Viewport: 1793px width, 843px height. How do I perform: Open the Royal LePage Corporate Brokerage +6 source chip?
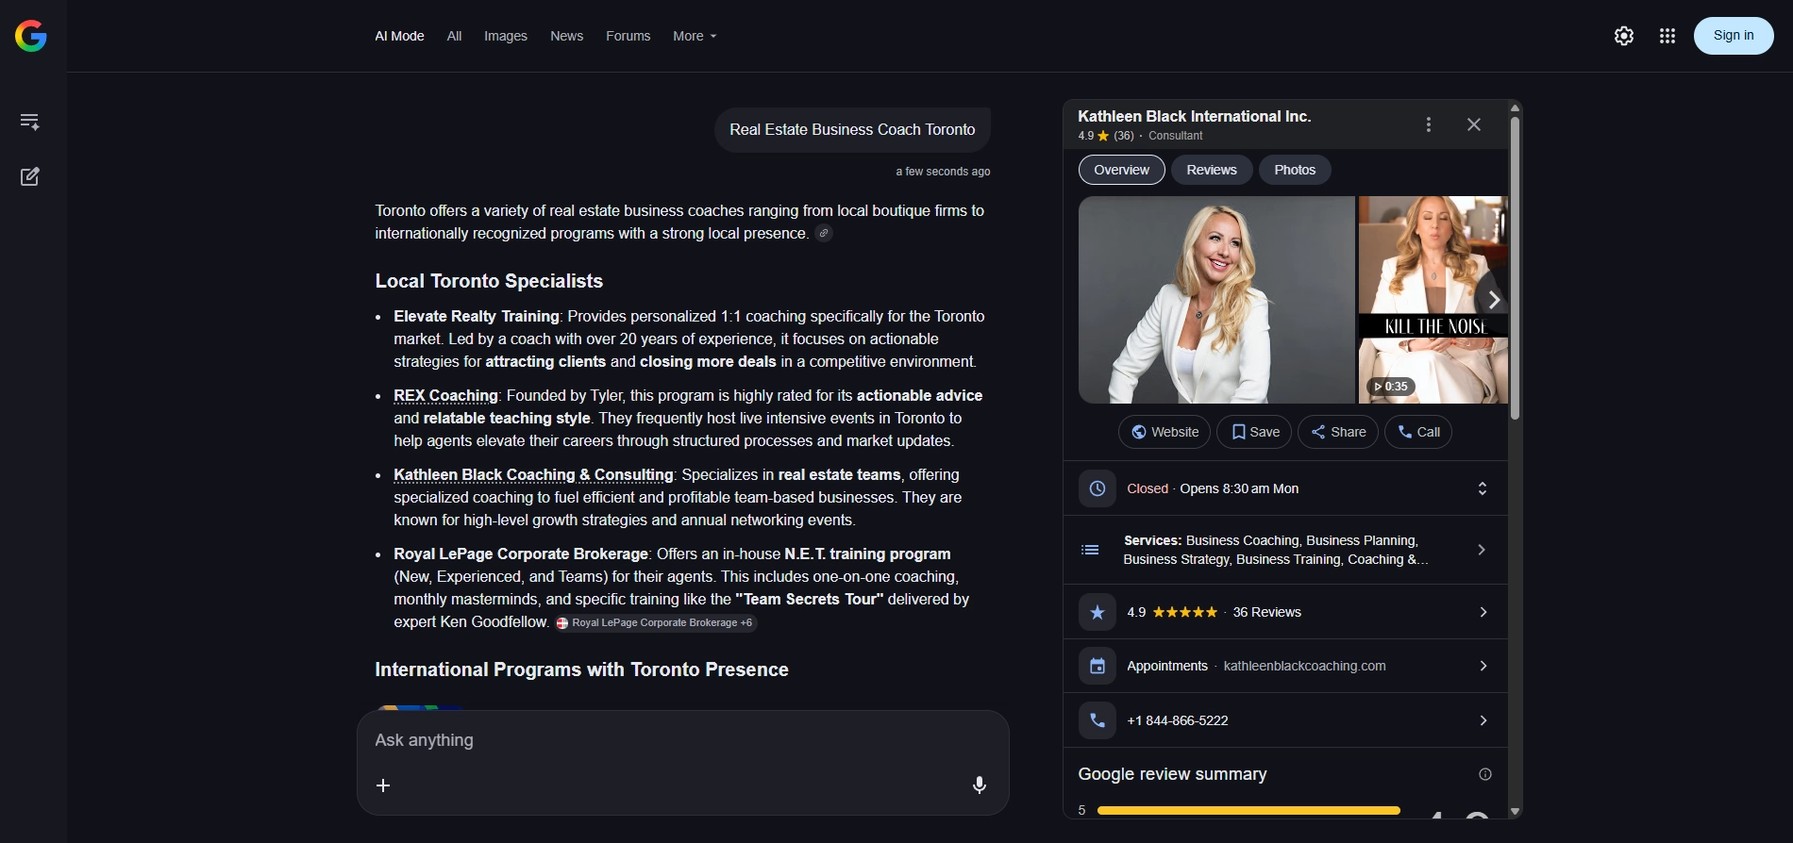(656, 623)
